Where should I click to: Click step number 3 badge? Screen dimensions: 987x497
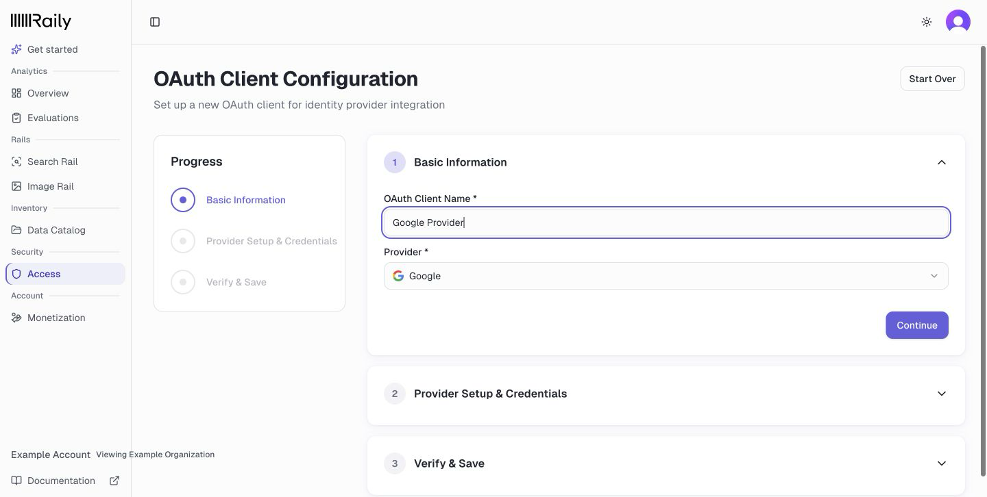(x=395, y=463)
